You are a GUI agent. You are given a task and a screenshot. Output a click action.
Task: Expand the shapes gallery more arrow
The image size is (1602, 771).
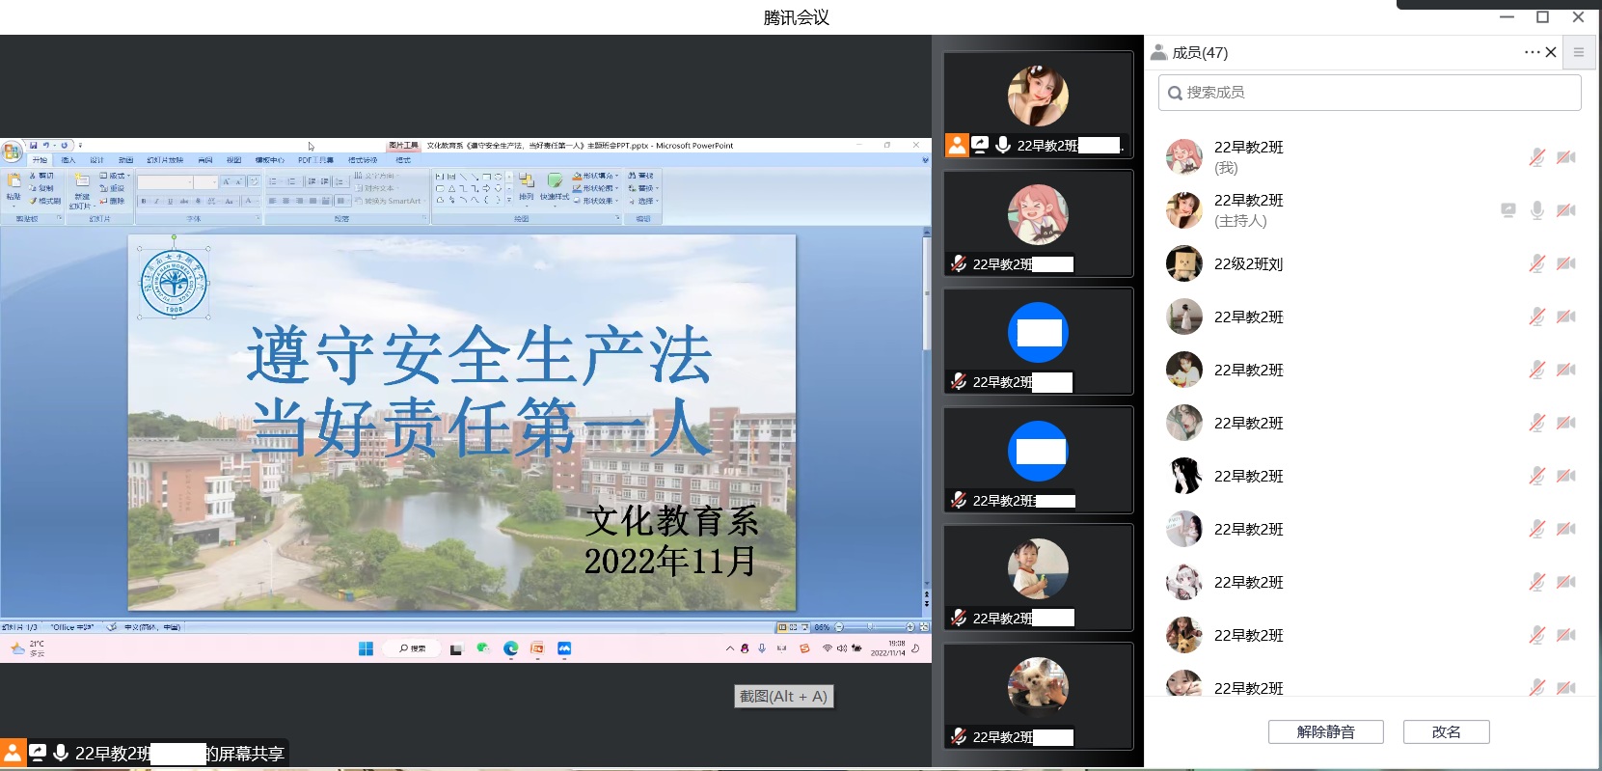click(x=509, y=200)
